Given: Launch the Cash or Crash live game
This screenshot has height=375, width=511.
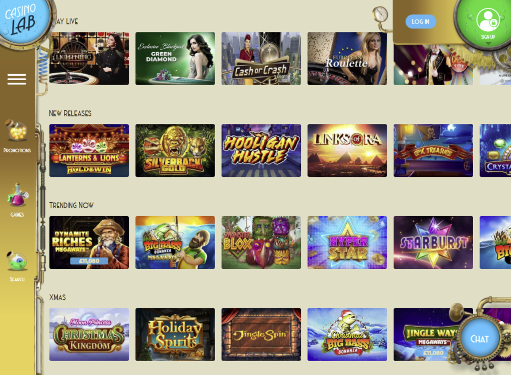Looking at the screenshot, I should pyautogui.click(x=261, y=59).
